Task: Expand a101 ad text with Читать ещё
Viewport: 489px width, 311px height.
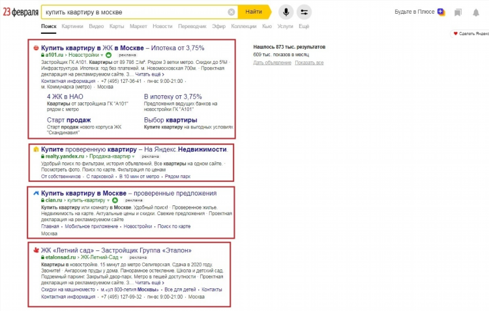Action: [x=150, y=74]
